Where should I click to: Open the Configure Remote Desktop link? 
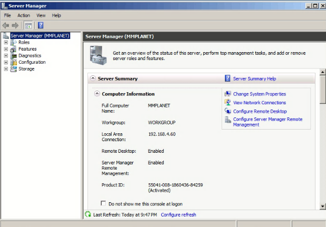pos(260,111)
